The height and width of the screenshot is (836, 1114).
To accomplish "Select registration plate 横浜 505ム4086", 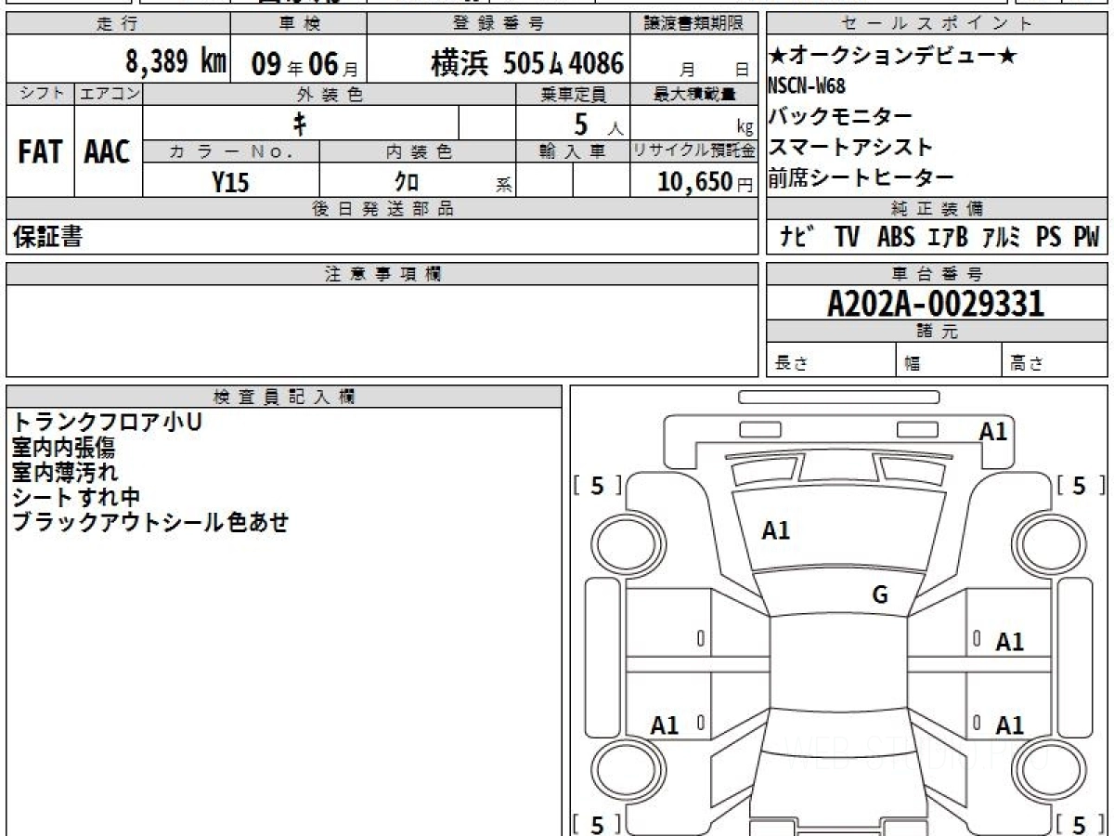I will point(527,62).
